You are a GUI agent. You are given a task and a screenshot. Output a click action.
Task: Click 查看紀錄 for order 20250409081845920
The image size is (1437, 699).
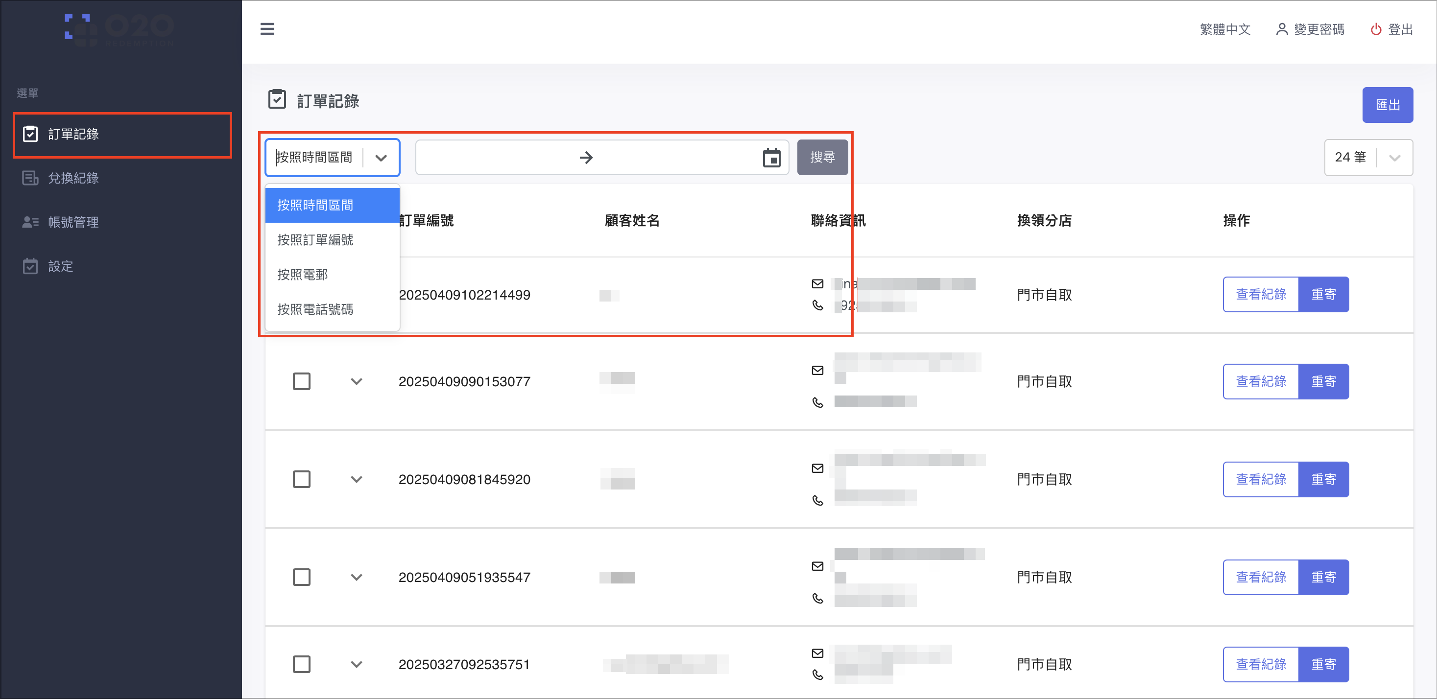(1261, 479)
